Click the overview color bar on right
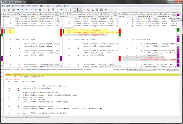The height and width of the screenshot is (124, 183). coord(178,39)
